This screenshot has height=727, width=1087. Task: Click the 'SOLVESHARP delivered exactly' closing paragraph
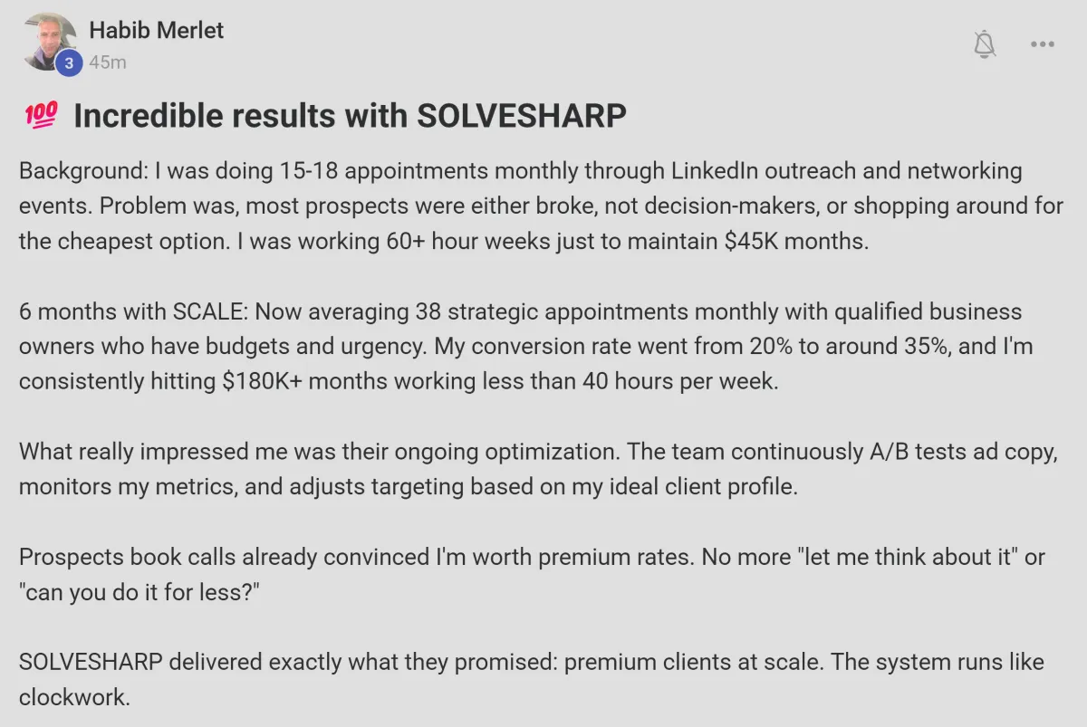coord(532,679)
